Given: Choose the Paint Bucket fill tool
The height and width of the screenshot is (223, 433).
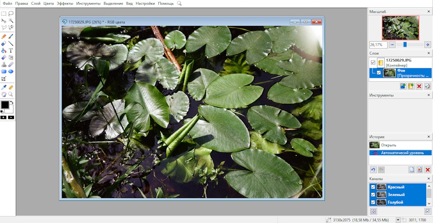Looking at the screenshot, I should click(4, 50).
